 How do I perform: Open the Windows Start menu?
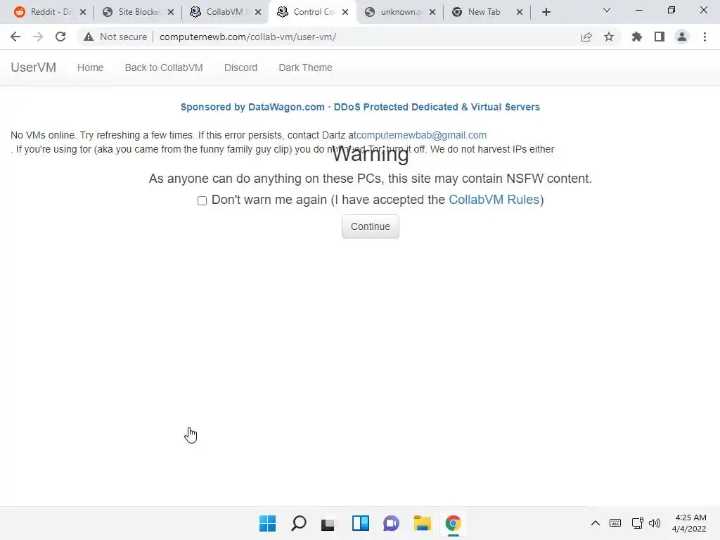tap(268, 523)
